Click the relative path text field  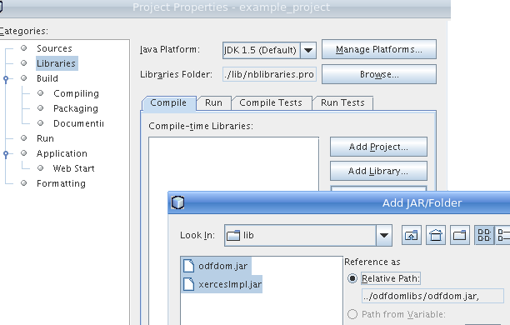pos(432,296)
